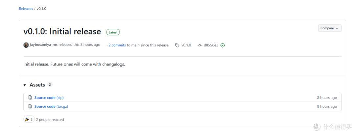Click the Assets count badge '2'
The width and height of the screenshot is (355, 134).
tap(50, 85)
